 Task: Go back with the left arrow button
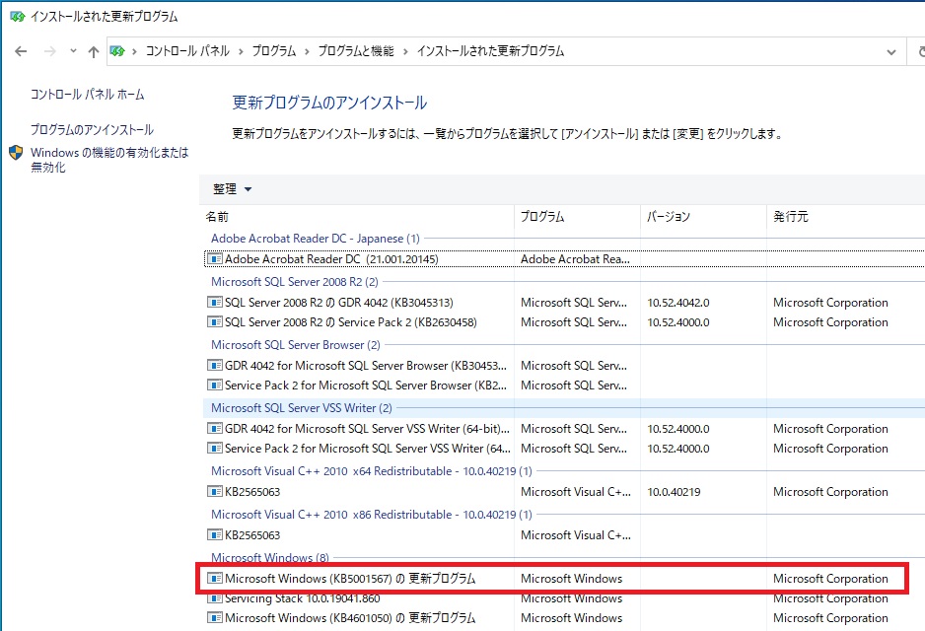point(22,51)
